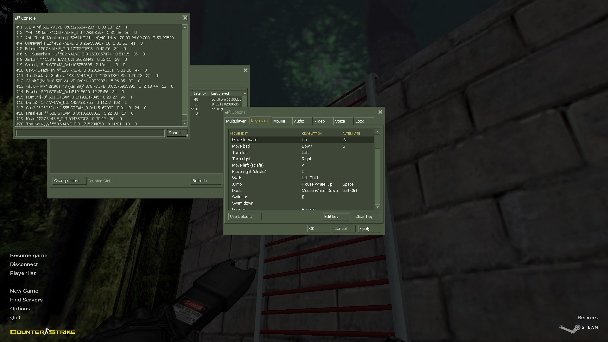Click key bindings list scroll-up arrow
The height and width of the screenshot is (342, 608).
[x=377, y=132]
